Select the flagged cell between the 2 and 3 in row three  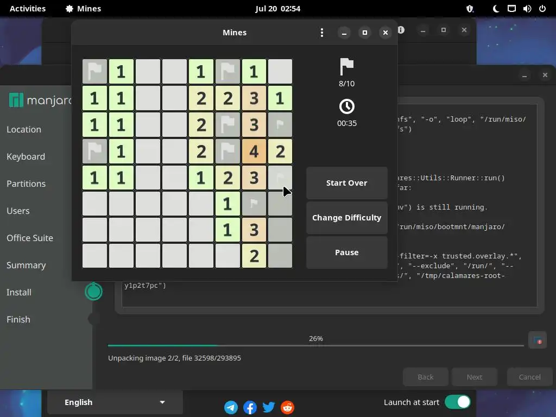(228, 125)
